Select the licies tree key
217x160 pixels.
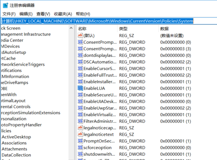tap(6, 131)
